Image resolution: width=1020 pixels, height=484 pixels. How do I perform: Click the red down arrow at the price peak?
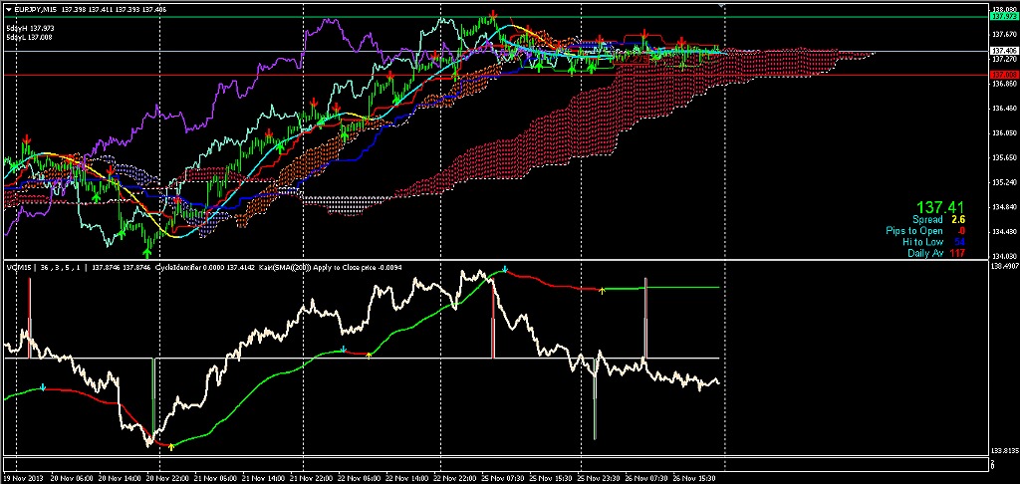tap(494, 14)
